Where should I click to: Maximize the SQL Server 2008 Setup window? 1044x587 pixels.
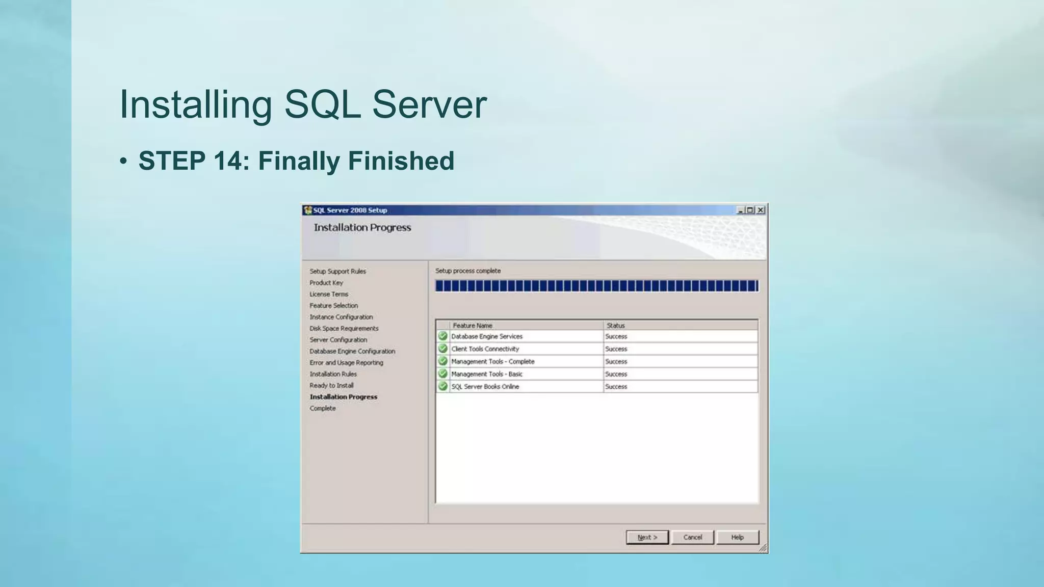(x=750, y=210)
